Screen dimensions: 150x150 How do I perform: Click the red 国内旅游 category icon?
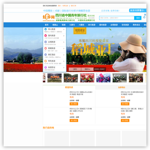(45, 35)
